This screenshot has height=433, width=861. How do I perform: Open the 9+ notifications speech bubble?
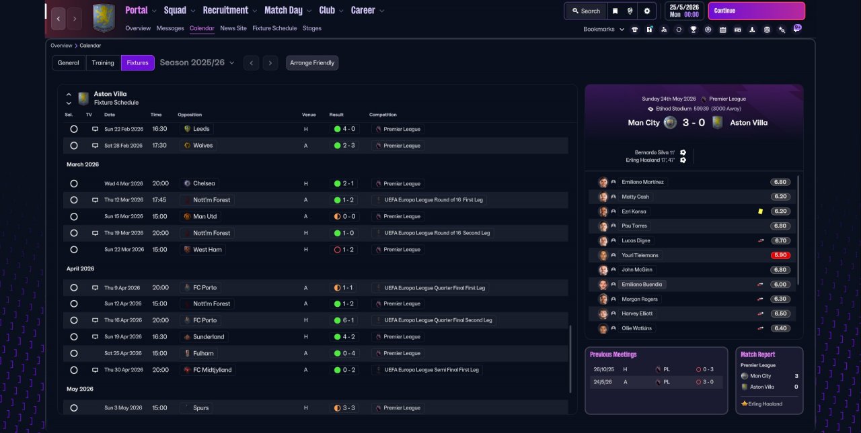798,28
